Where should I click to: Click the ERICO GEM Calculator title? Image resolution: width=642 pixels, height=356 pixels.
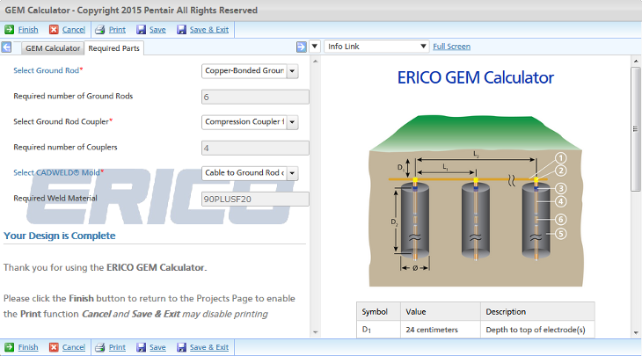[476, 77]
